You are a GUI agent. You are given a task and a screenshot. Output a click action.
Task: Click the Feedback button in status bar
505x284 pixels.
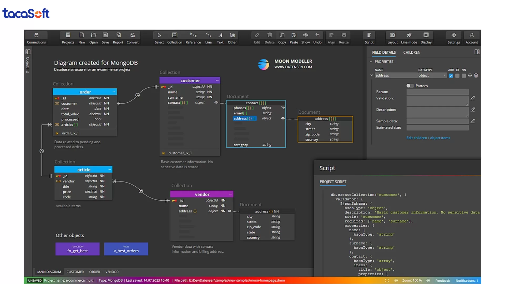click(442, 281)
